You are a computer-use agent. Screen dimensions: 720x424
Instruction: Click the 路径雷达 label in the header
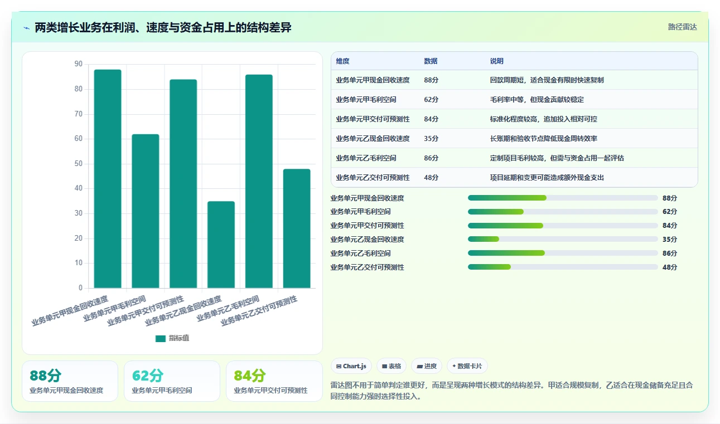[x=683, y=27]
